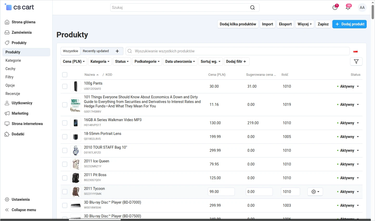The image size is (375, 221).
Task: Click the Dodatki puzzle icon
Action: click(x=7, y=134)
